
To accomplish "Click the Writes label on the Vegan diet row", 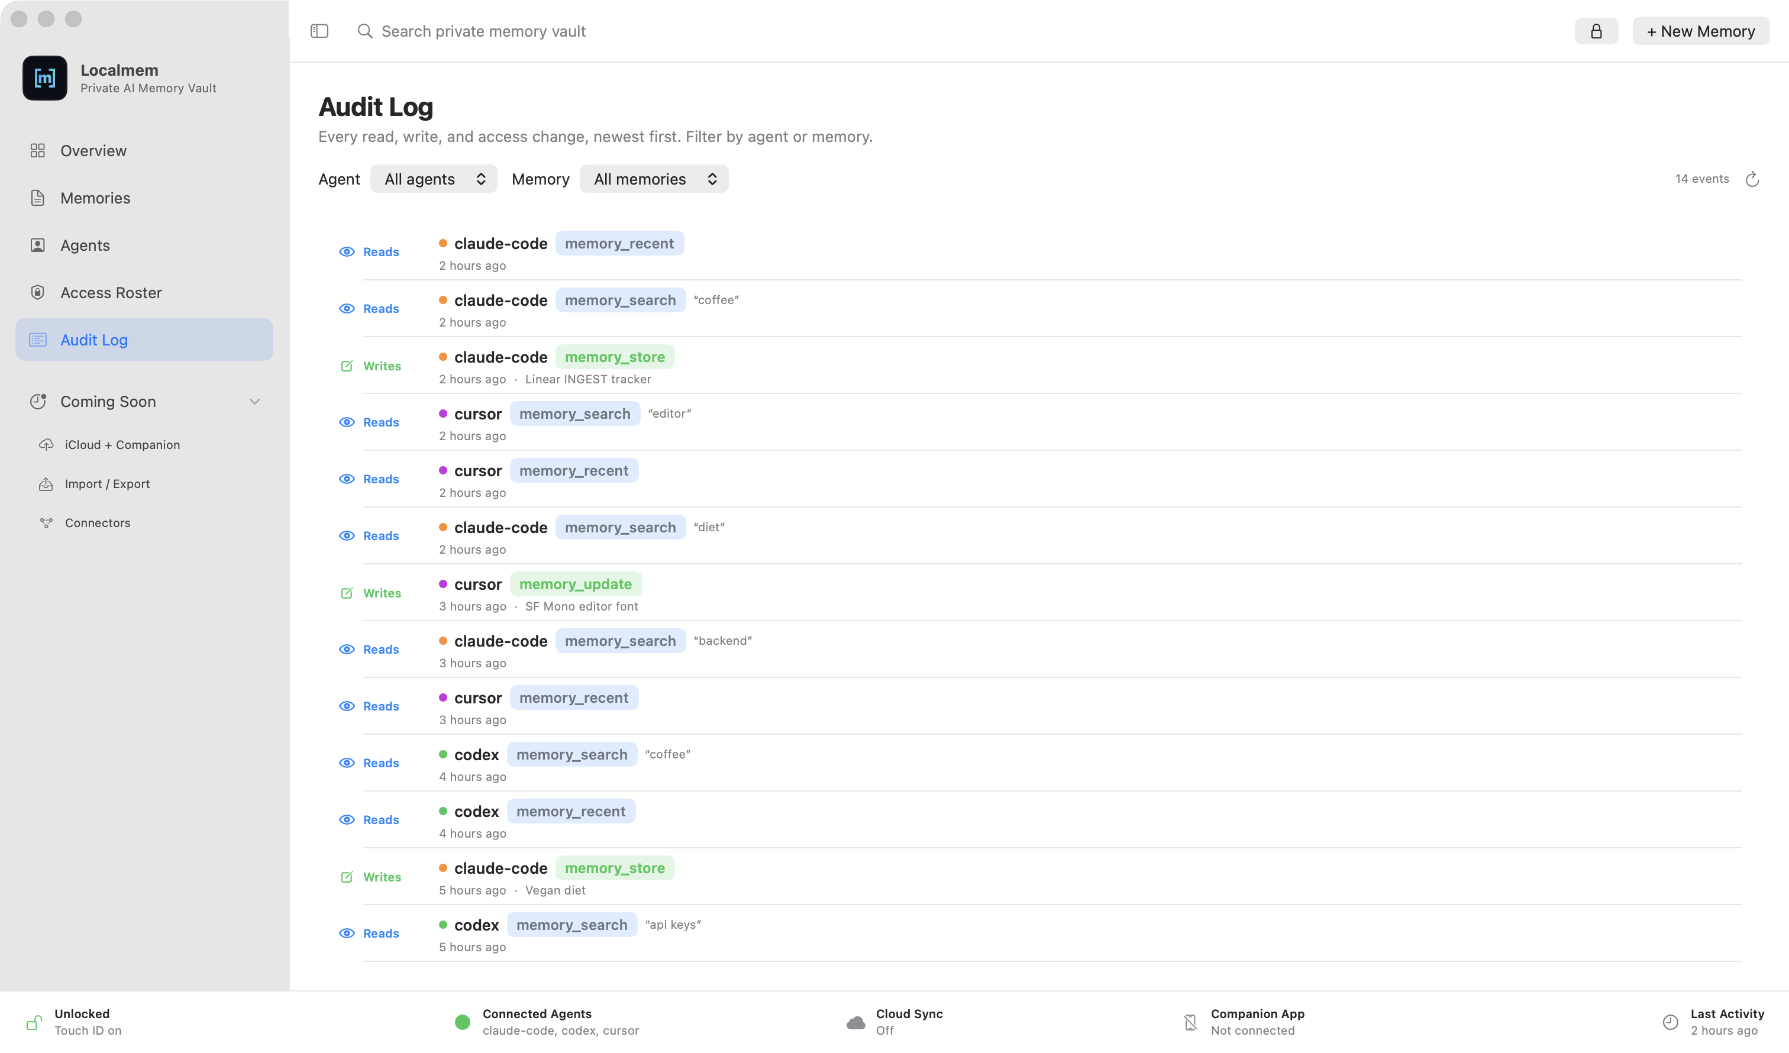I will [382, 877].
